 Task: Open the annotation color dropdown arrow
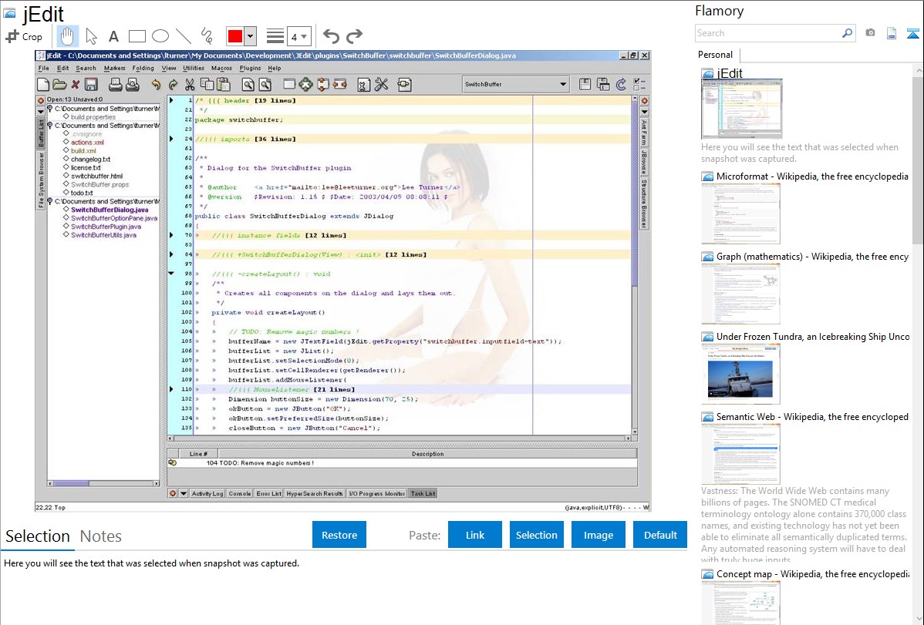pyautogui.click(x=251, y=36)
